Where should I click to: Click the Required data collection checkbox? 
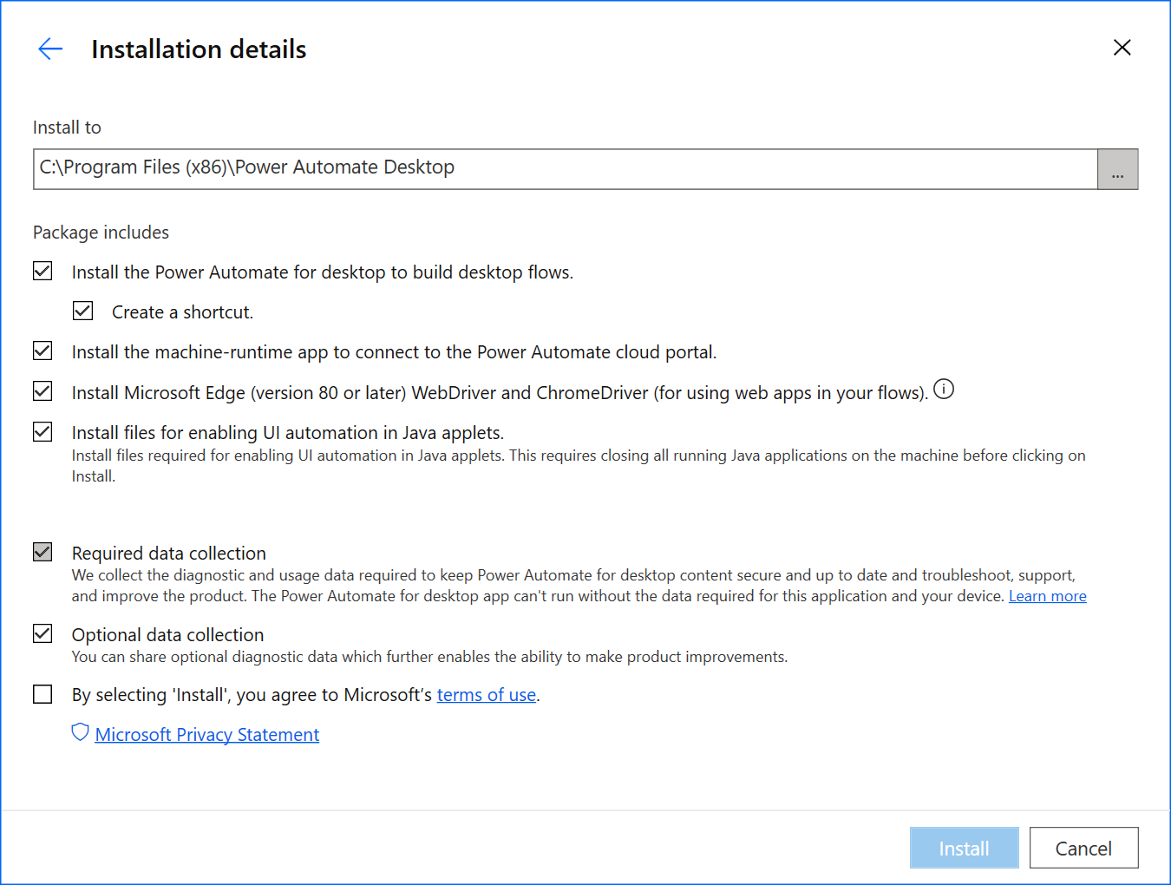pyautogui.click(x=43, y=553)
